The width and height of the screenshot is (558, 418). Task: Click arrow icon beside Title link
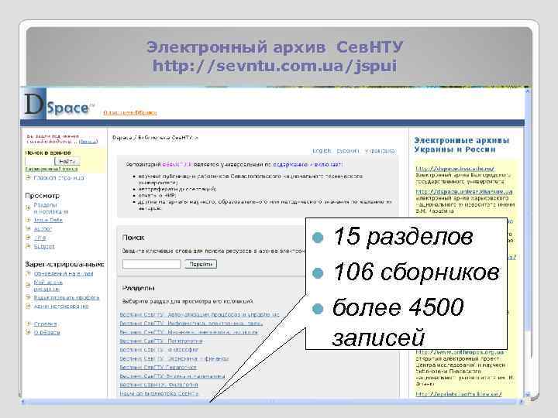pyautogui.click(x=28, y=238)
